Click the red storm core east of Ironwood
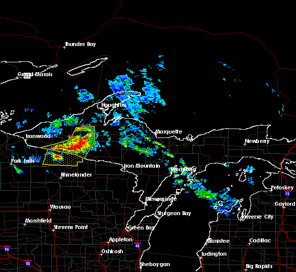Screen dimensions: 296x272 [76, 147]
